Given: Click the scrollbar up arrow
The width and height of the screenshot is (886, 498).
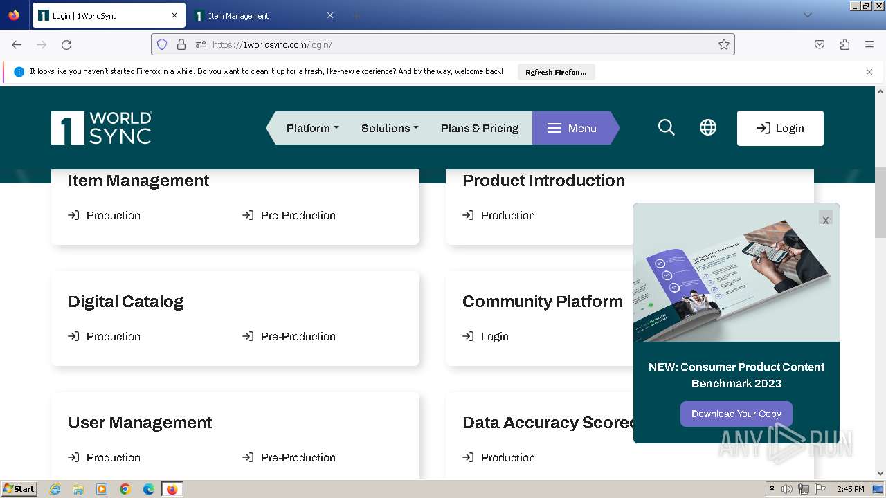Looking at the screenshot, I should click(x=880, y=91).
